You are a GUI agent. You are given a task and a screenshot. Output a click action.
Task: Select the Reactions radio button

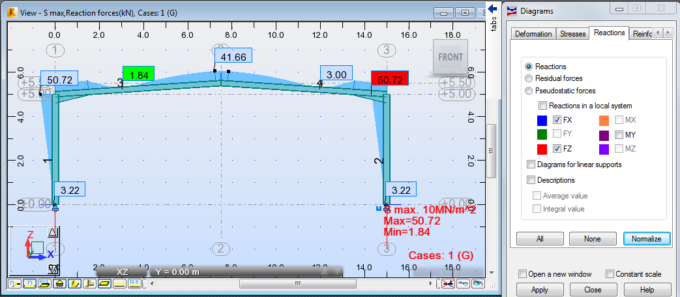point(528,67)
